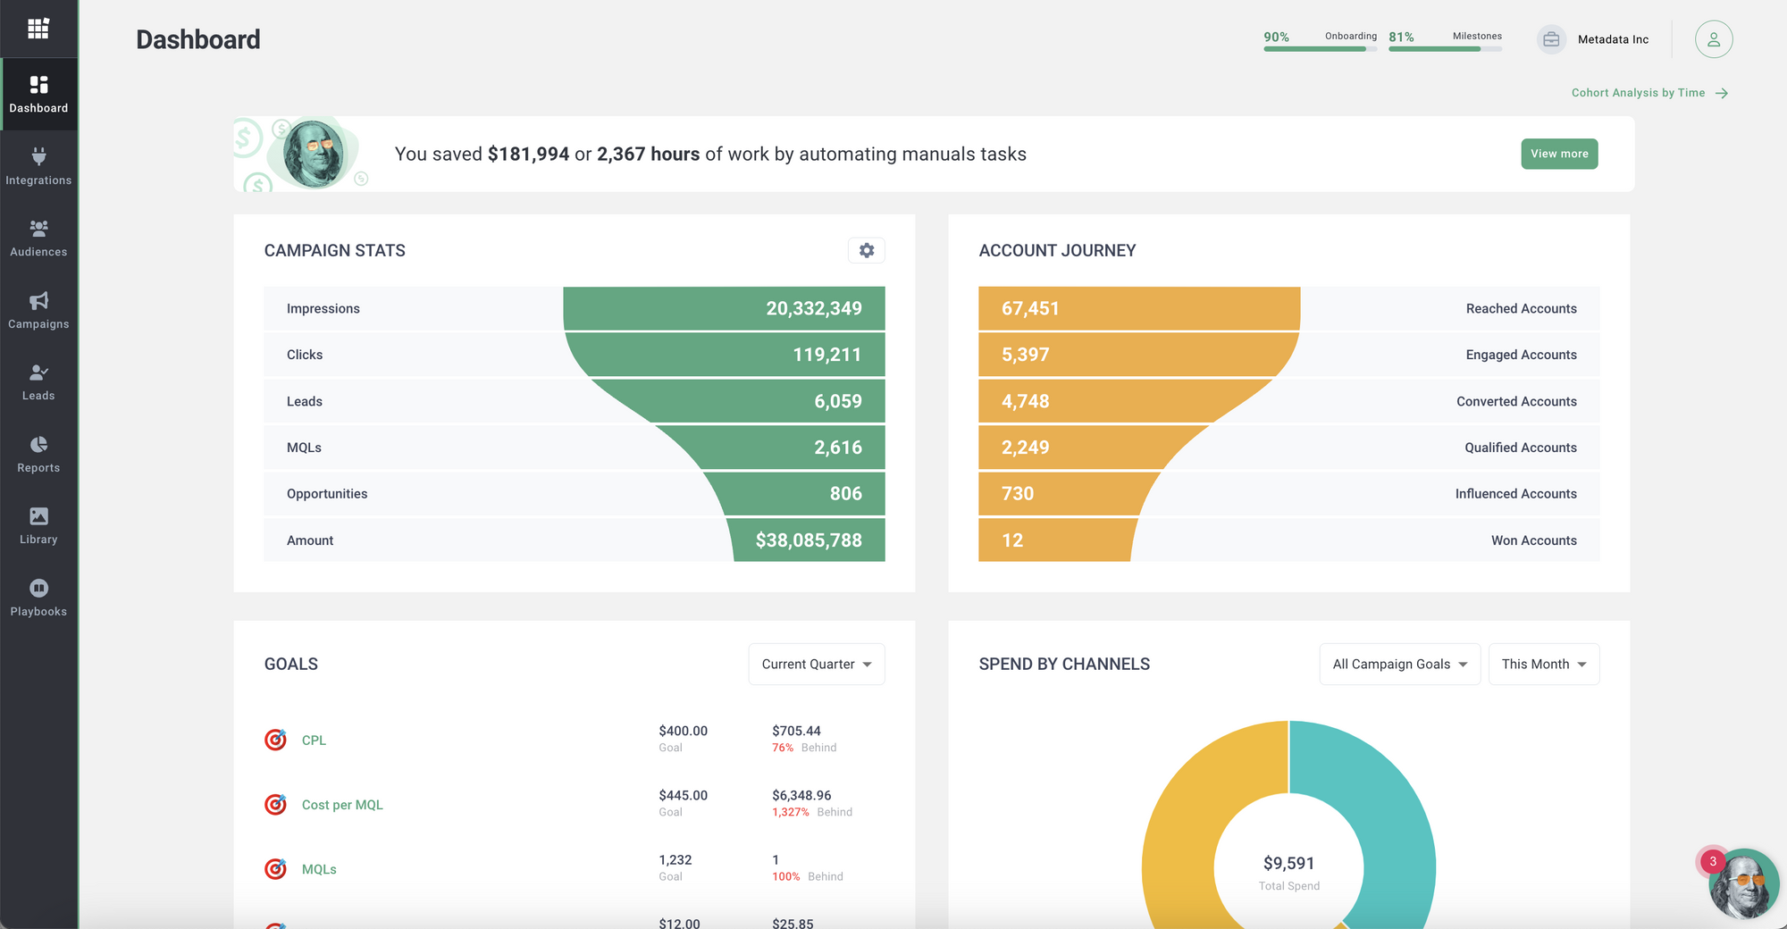Click the Dashboard page title

pos(198,39)
